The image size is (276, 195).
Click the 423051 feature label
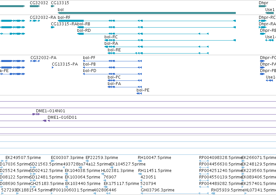click(x=148, y=177)
